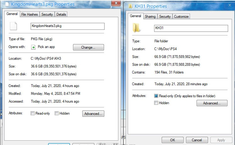Select General tab in KingdomHearts3.pkg Properties
This screenshot has width=235, height=145.
[12, 14]
